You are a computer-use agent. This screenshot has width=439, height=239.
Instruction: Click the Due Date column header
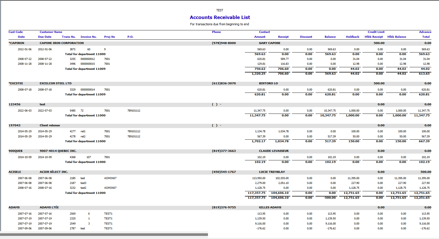click(45, 37)
